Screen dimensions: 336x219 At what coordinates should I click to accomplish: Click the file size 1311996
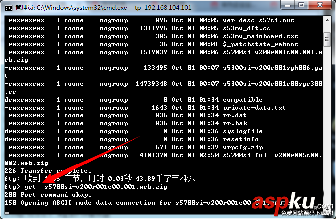pyautogui.click(x=153, y=28)
